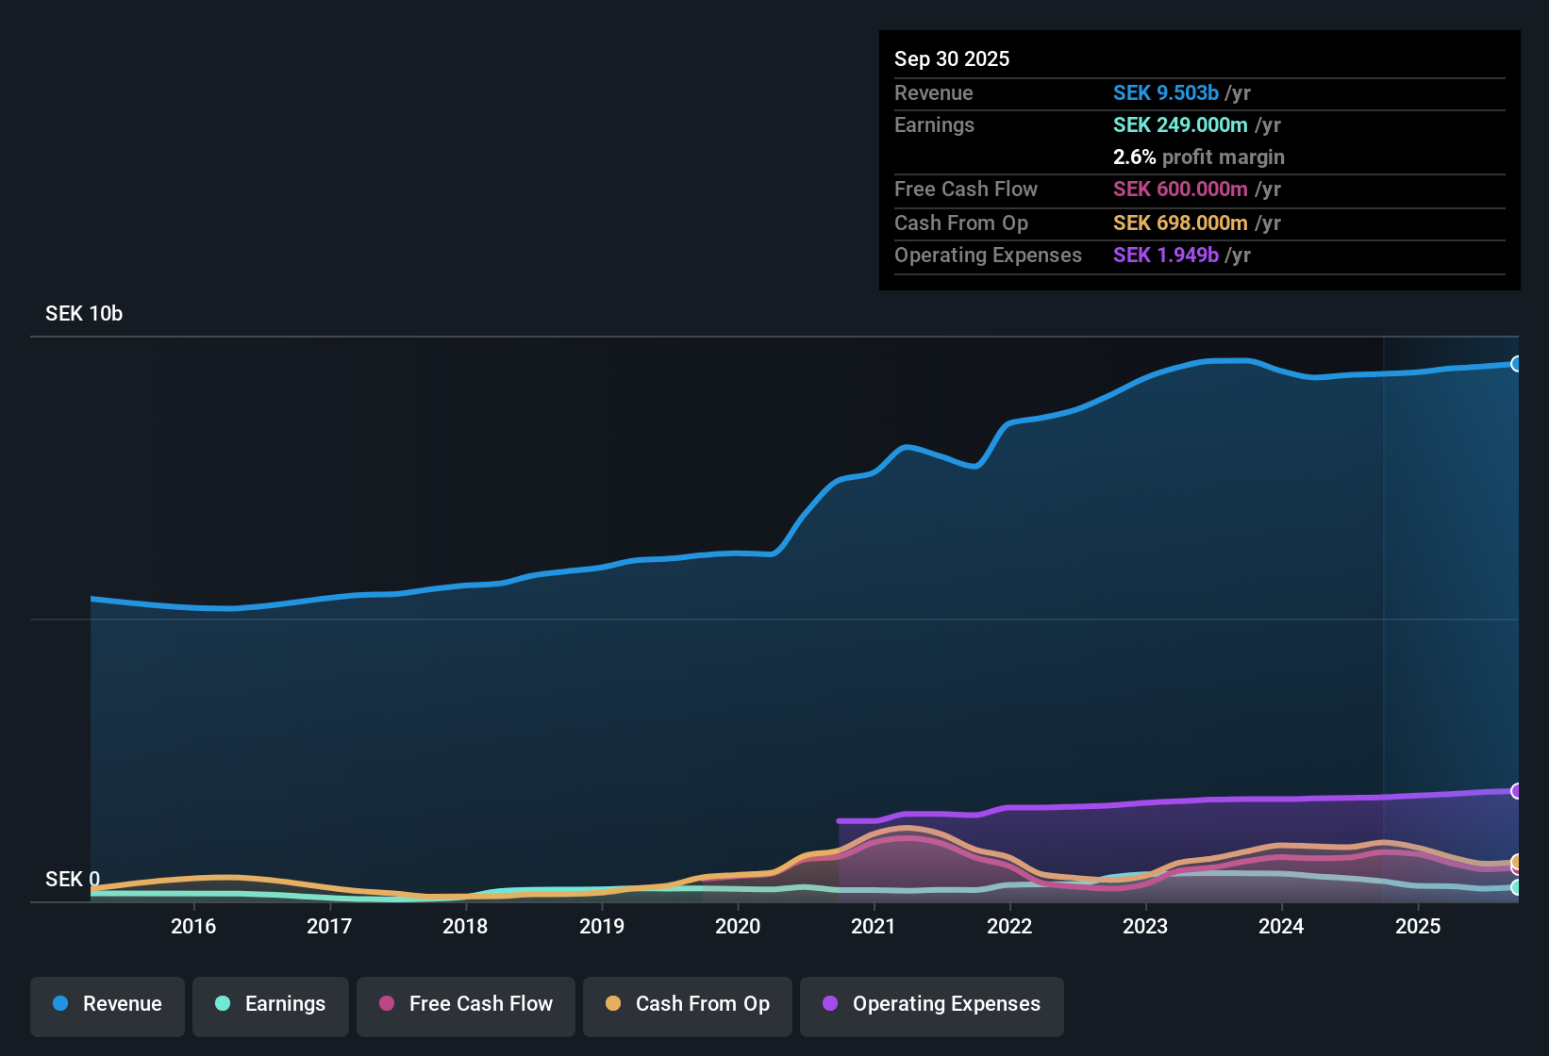
Task: Click the SEK 0 y-axis label
Action: coord(73,880)
